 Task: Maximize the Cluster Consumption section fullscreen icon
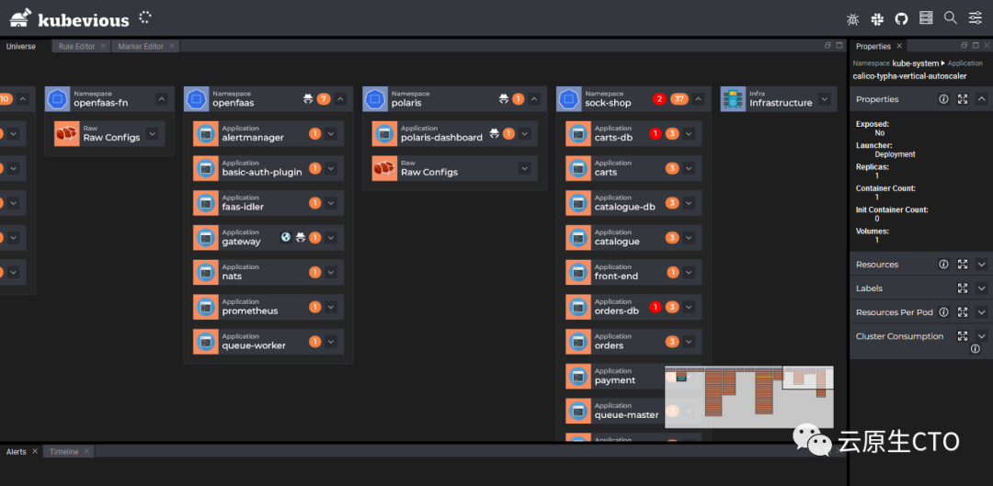pyautogui.click(x=963, y=336)
